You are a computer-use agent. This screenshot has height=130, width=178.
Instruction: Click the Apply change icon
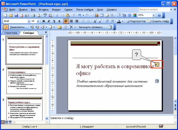point(42,27)
